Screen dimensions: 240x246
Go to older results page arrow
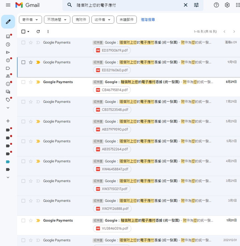coord(234,32)
